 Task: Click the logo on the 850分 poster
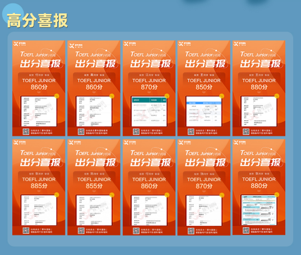184,44
